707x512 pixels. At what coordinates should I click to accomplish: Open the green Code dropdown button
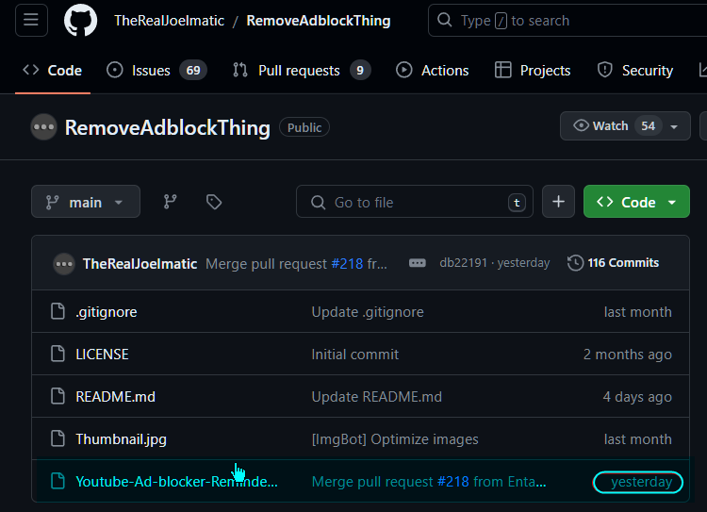pos(636,202)
